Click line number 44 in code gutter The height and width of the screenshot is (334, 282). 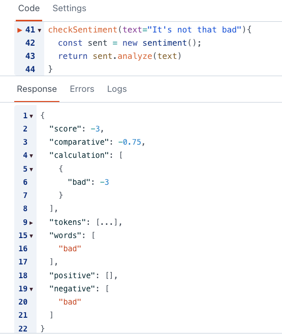click(x=30, y=70)
